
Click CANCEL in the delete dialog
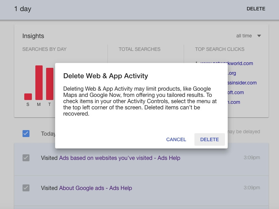pos(176,139)
